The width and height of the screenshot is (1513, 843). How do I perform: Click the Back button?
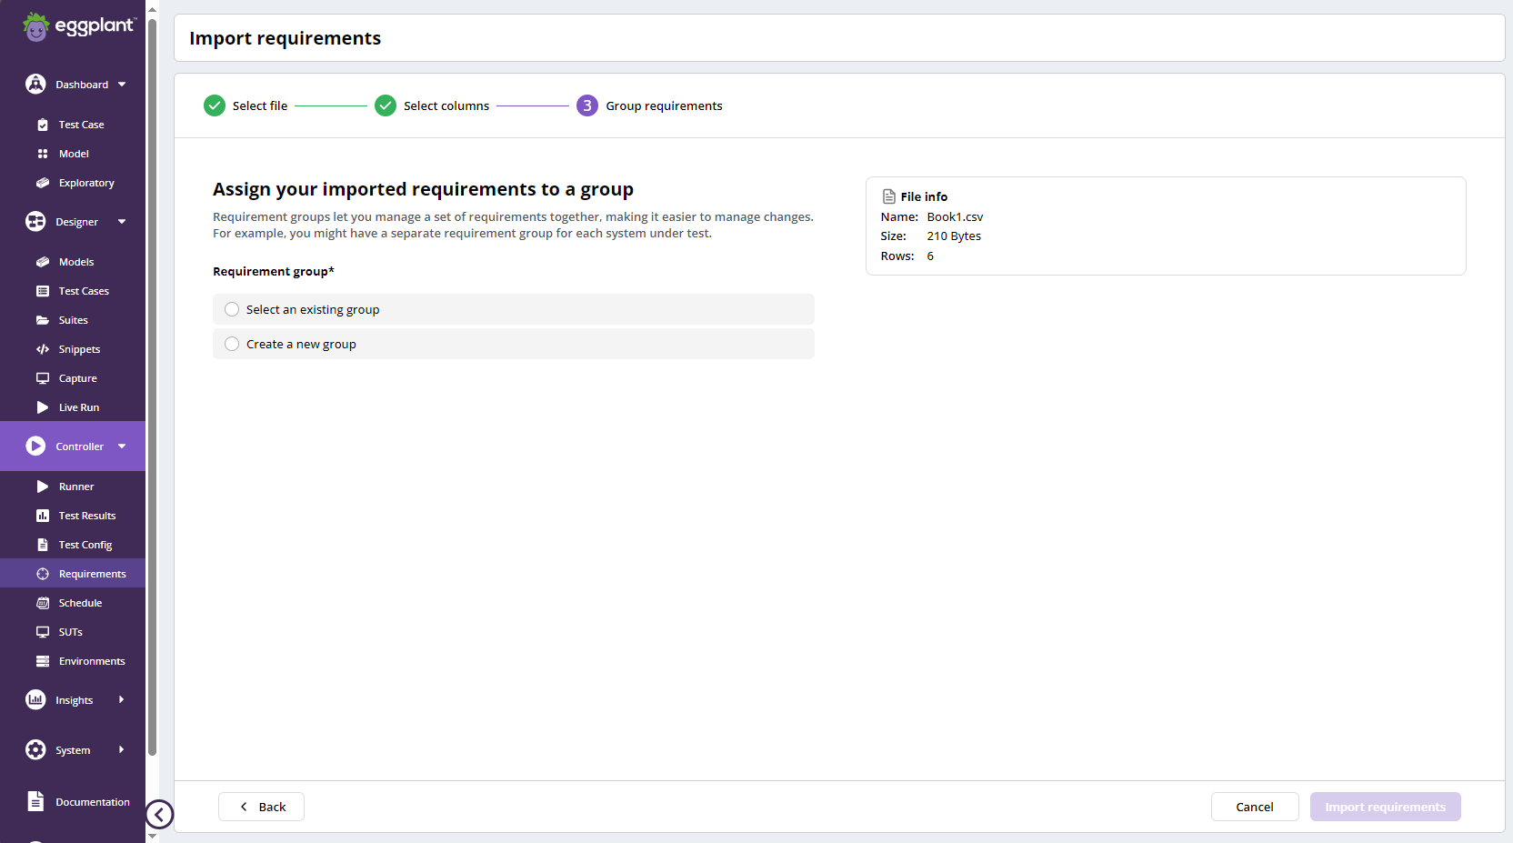pyautogui.click(x=261, y=807)
